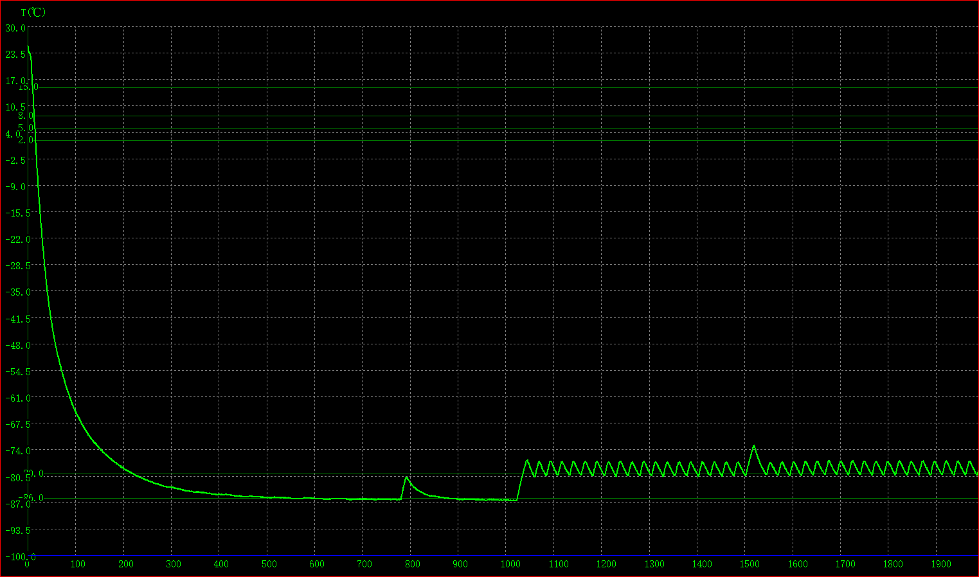Click the -35.0 temperature axis label
This screenshot has height=577, width=979.
tap(17, 292)
